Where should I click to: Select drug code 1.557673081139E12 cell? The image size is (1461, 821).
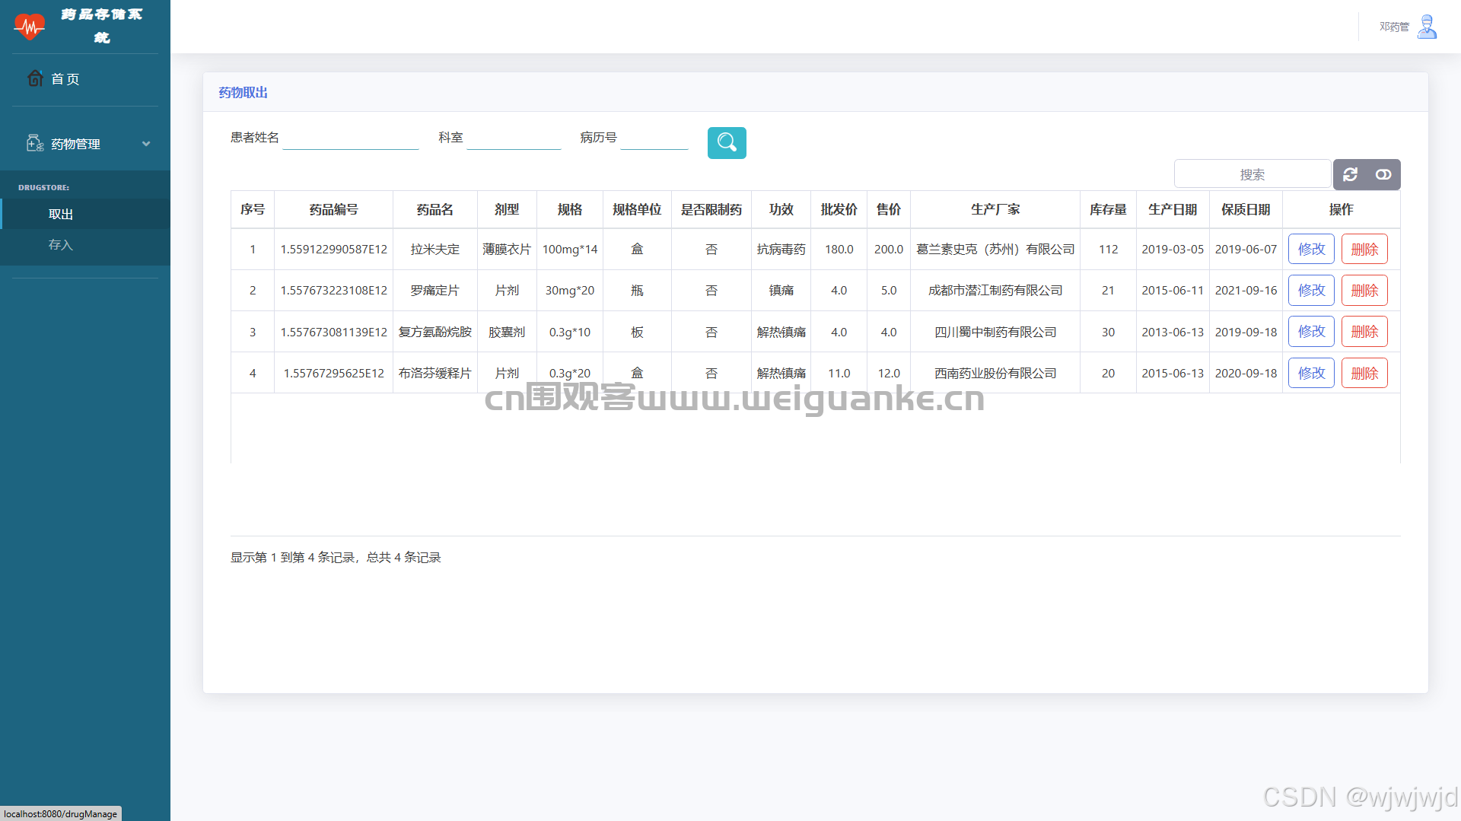pyautogui.click(x=333, y=332)
